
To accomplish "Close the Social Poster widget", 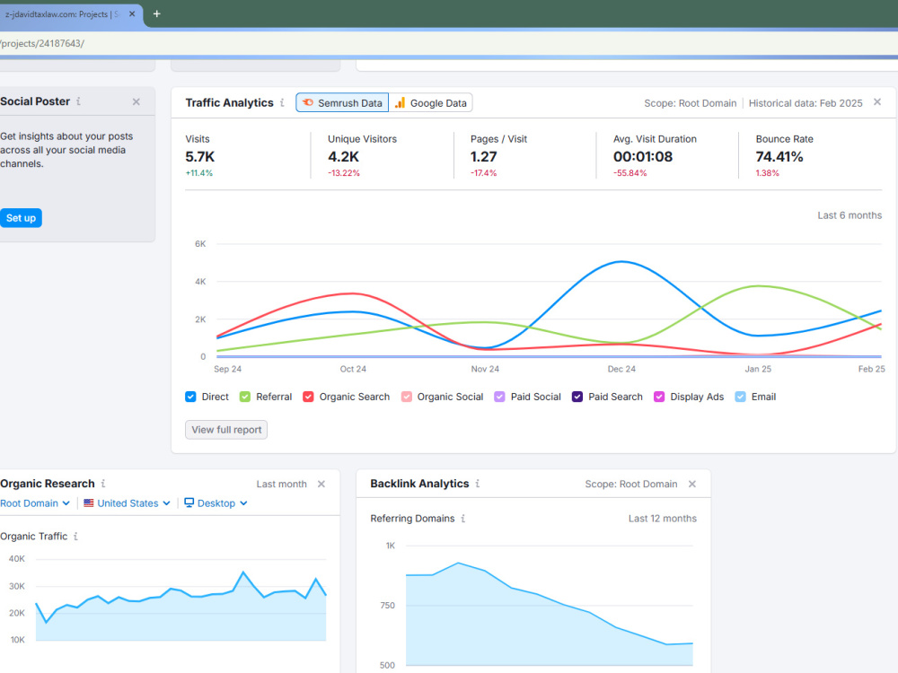I will click(x=136, y=102).
